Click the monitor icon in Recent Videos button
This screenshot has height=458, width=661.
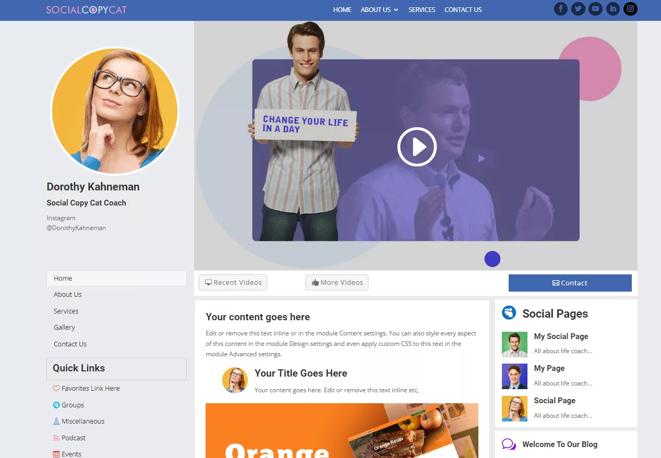point(208,282)
